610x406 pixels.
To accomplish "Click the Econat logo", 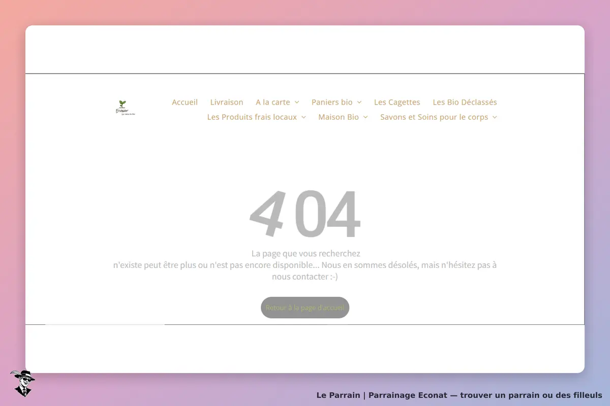I will pos(125,108).
